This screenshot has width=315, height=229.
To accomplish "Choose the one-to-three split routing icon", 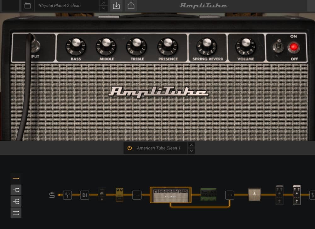I will 16,201.
